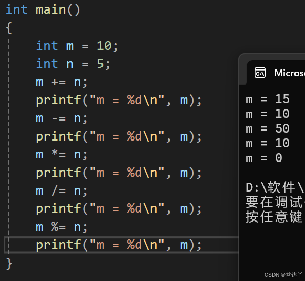Click the printf line after 'm -= n;'
The height and width of the screenshot is (281, 305).
(119, 137)
